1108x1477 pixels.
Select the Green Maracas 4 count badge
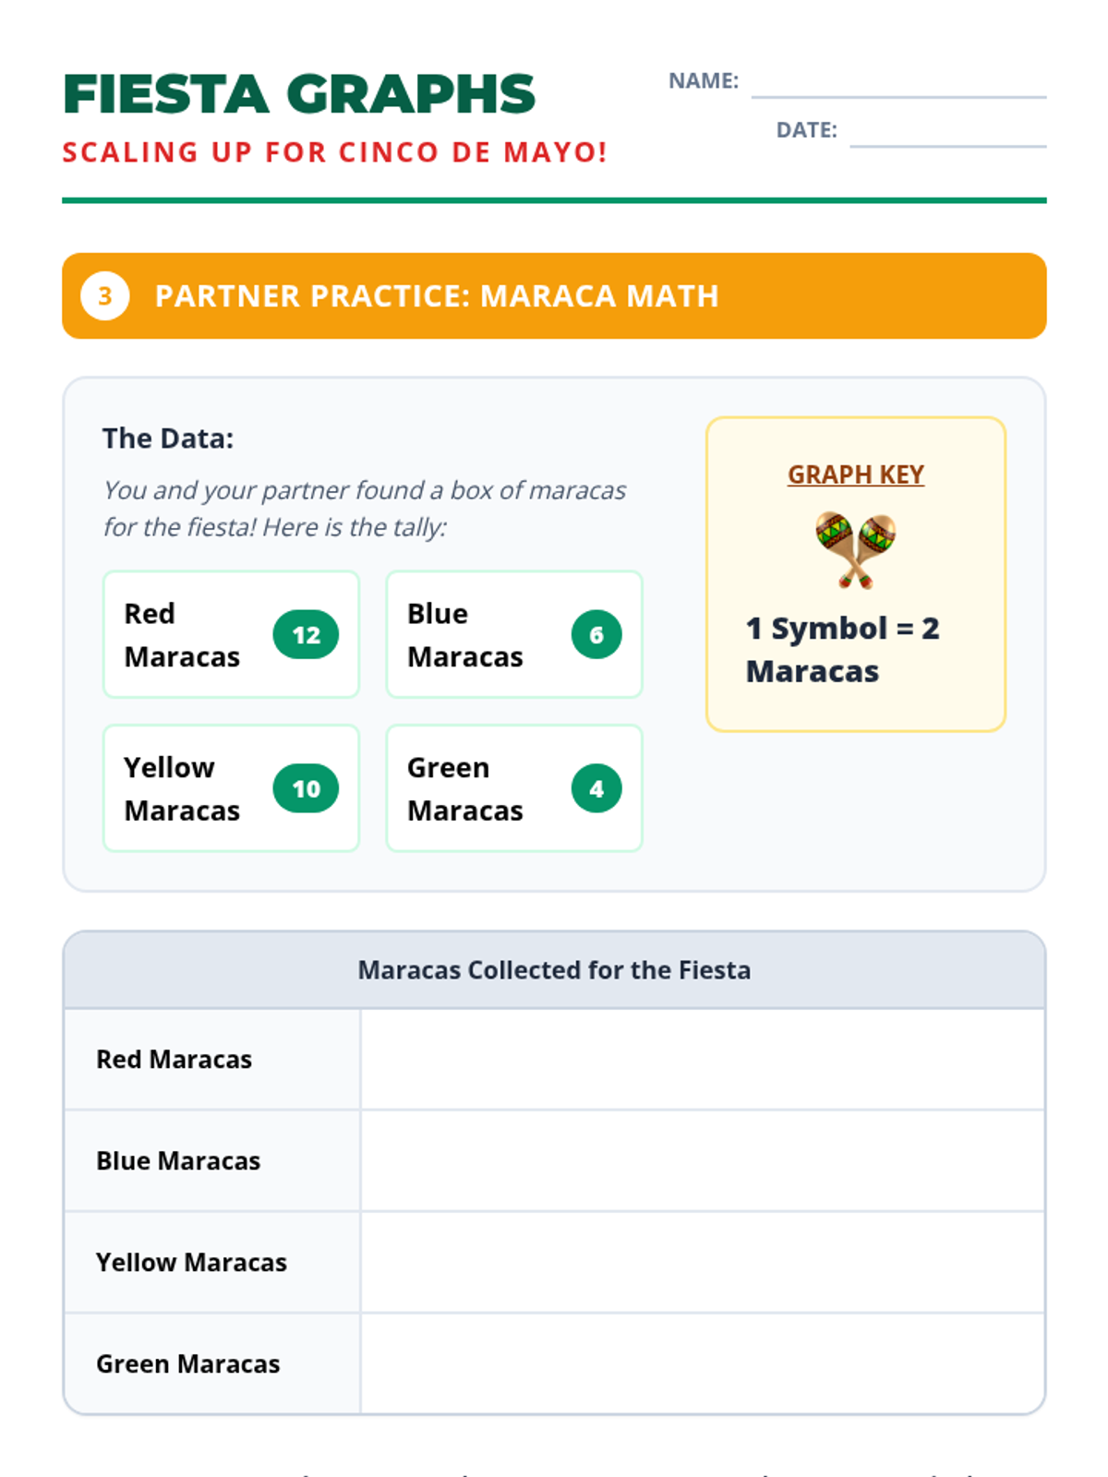click(x=596, y=788)
